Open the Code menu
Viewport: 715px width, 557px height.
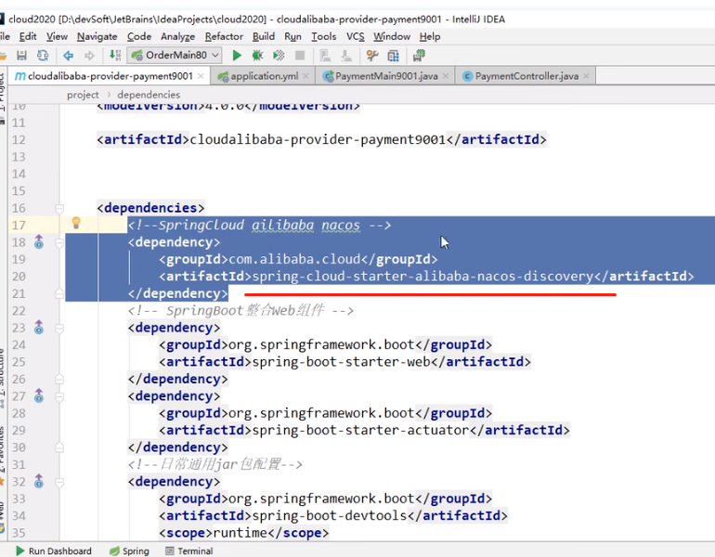click(139, 36)
